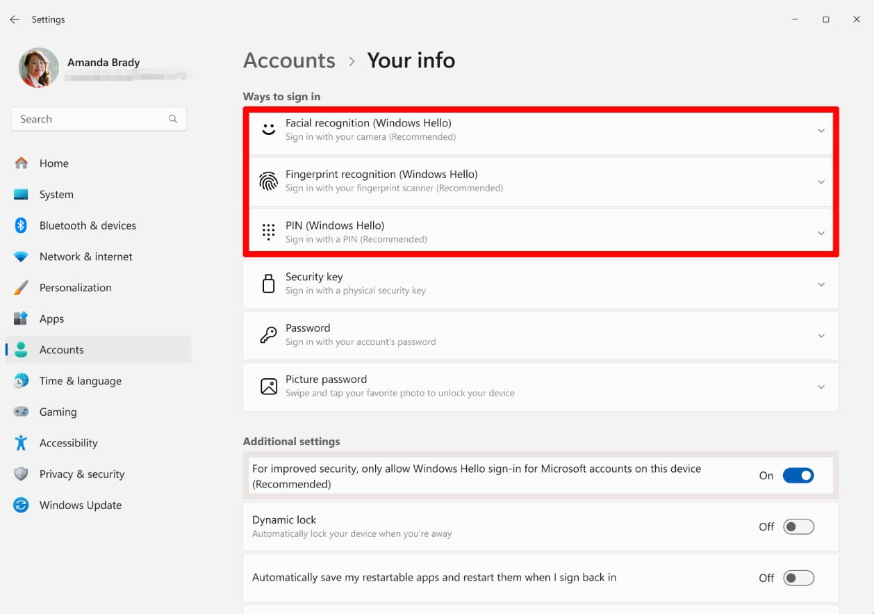This screenshot has width=874, height=614.
Task: Click the fingerprint recognition icon
Action: [268, 181]
